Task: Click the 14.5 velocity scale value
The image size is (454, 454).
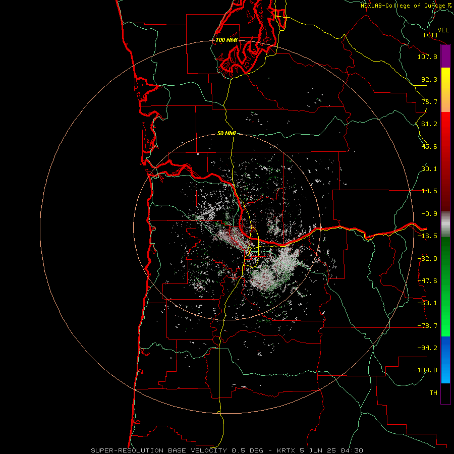Action: (429, 191)
